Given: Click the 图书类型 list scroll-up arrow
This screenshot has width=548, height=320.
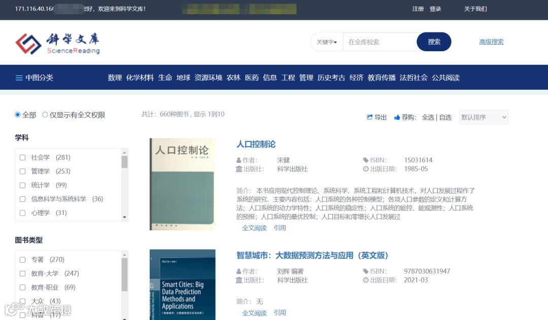Looking at the screenshot, I should click(x=124, y=255).
